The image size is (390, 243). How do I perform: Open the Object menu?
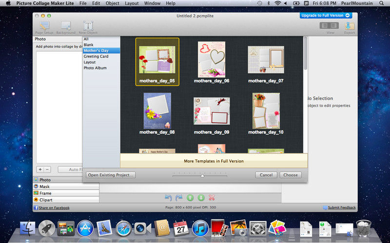click(x=113, y=3)
